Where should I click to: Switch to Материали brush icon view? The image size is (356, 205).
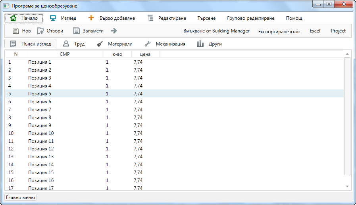100,44
